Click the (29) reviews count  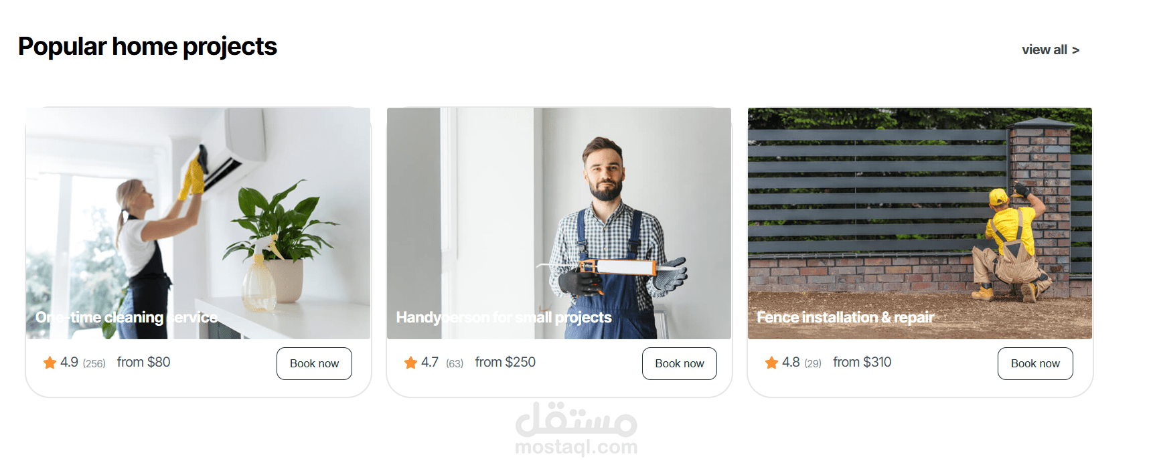813,363
